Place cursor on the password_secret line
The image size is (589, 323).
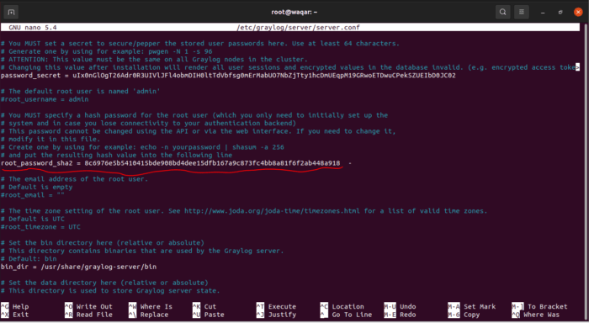pyautogui.click(x=228, y=76)
